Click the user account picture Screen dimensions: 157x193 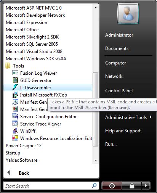click(x=128, y=14)
